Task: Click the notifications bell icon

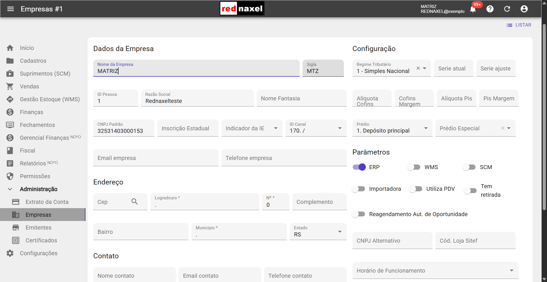Action: click(x=473, y=9)
